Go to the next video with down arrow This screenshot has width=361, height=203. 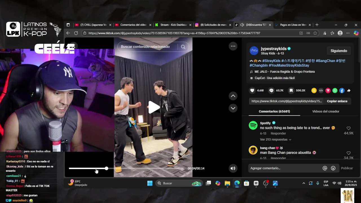tap(233, 108)
